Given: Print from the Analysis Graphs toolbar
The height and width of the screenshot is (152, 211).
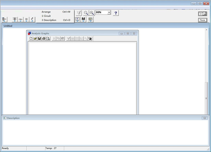Looking at the screenshot, I should pos(44,38).
